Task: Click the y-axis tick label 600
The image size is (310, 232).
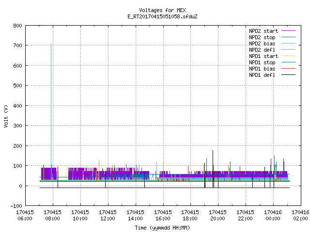Action: pyautogui.click(x=18, y=66)
